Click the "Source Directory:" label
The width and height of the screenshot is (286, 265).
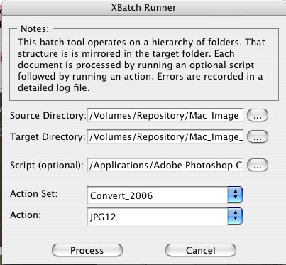tap(47, 116)
